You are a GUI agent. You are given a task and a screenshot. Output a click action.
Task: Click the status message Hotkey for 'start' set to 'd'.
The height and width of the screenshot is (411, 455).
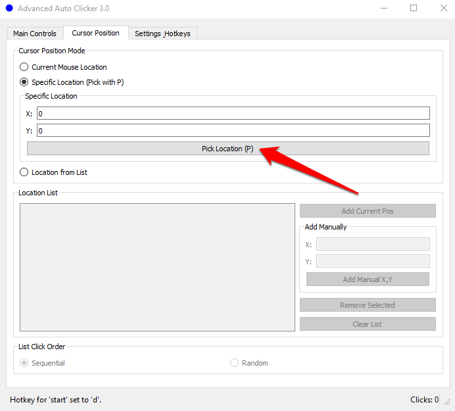pos(56,400)
